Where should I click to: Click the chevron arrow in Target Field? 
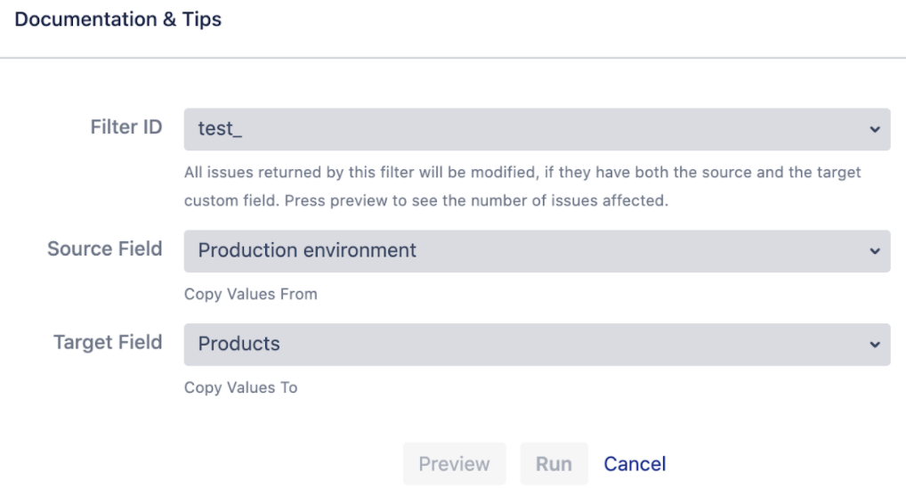(875, 345)
